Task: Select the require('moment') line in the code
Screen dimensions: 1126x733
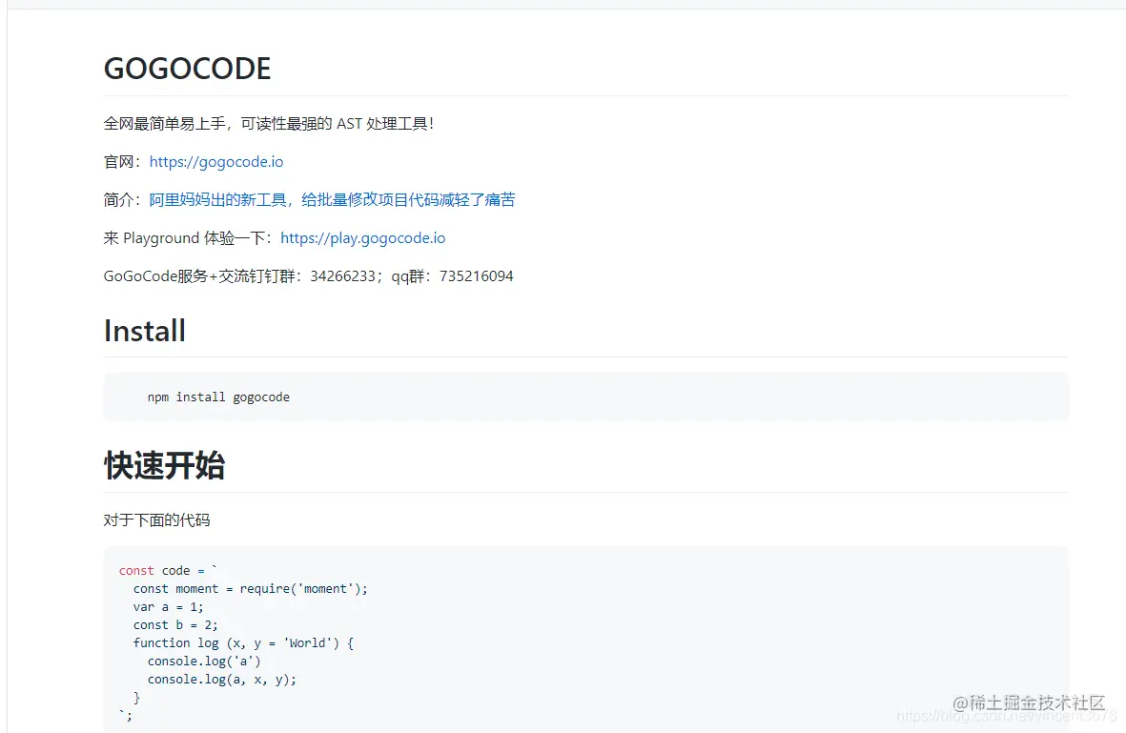Action: [x=251, y=588]
